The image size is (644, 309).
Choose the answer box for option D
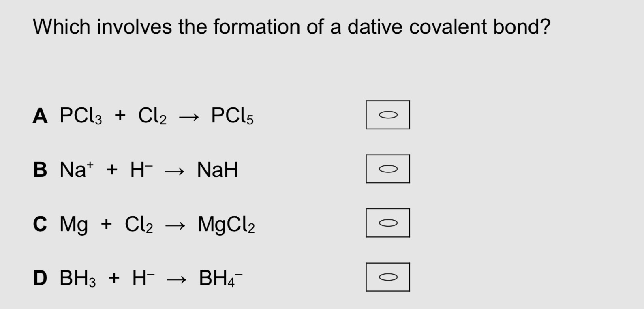click(x=387, y=277)
